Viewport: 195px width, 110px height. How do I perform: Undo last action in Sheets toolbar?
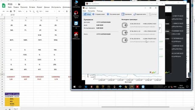coord(4,11)
